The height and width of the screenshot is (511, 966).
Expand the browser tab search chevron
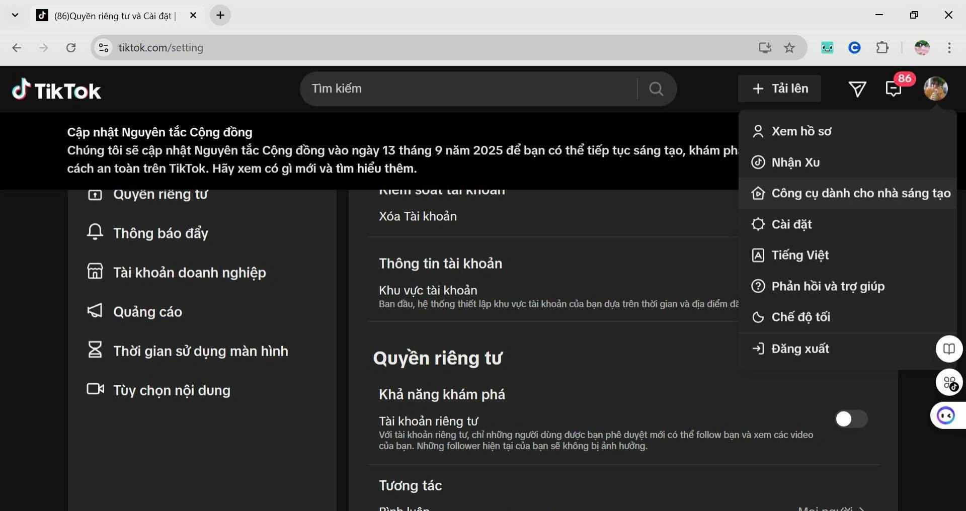15,15
